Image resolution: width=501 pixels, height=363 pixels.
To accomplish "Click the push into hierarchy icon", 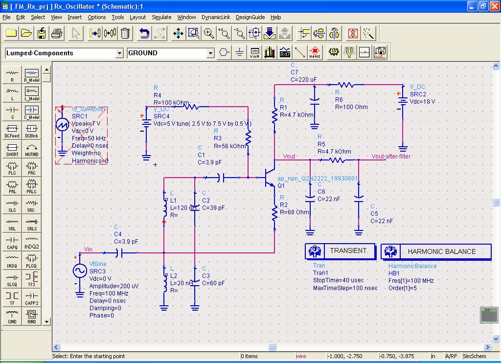I will pyautogui.click(x=270, y=33).
